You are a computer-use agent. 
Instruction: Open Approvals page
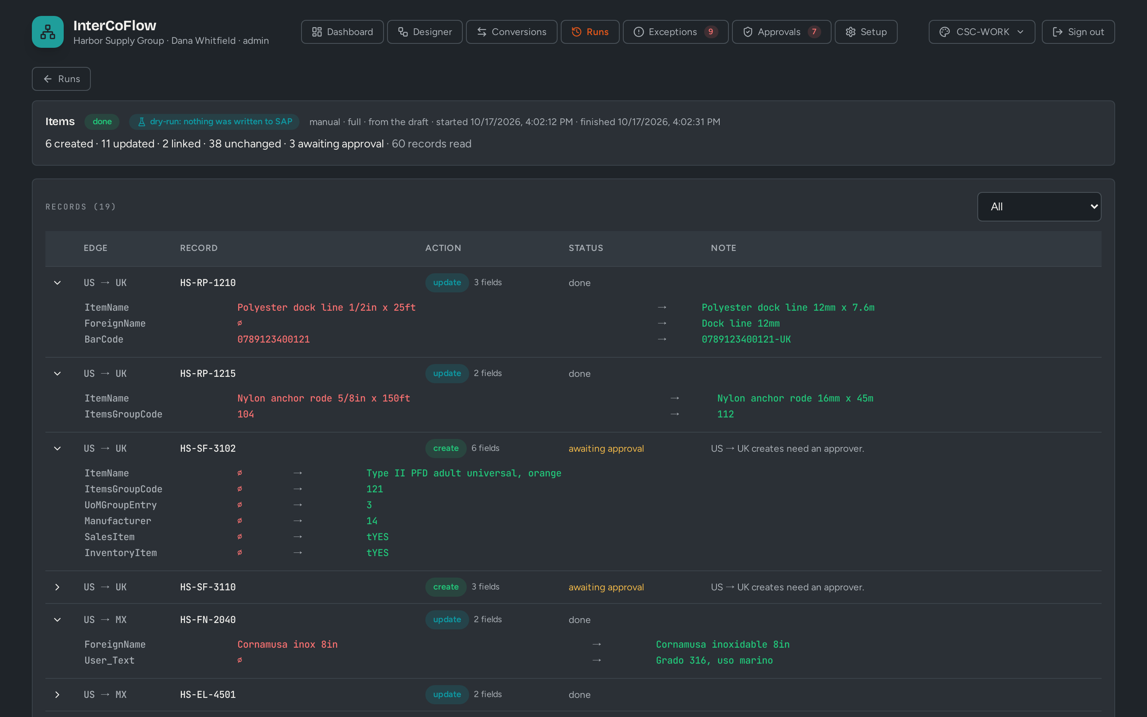781,32
